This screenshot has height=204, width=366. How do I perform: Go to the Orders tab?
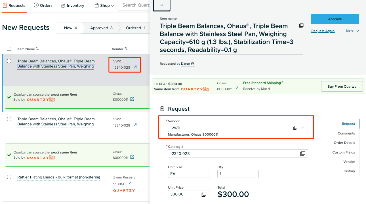[x=43, y=5]
